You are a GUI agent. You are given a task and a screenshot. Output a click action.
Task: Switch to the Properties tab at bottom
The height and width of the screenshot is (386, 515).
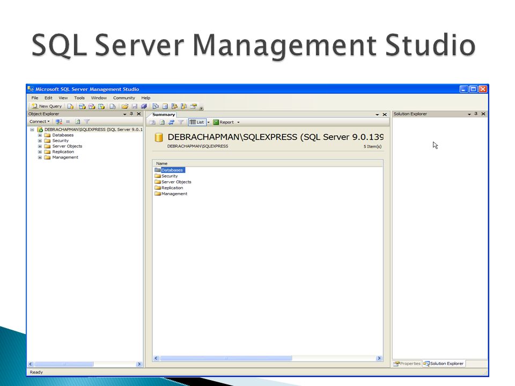407,363
